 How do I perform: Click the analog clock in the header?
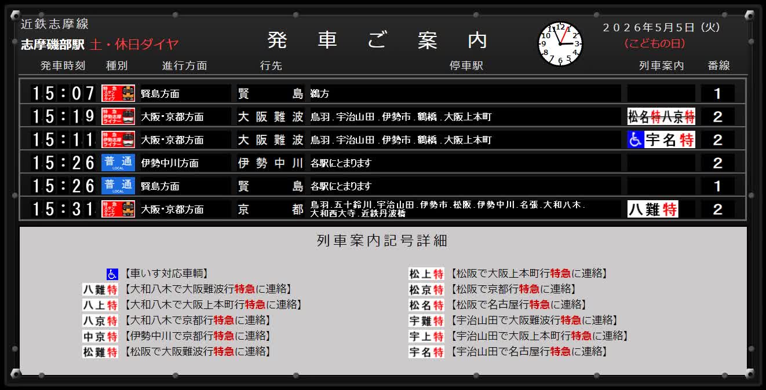coord(560,44)
